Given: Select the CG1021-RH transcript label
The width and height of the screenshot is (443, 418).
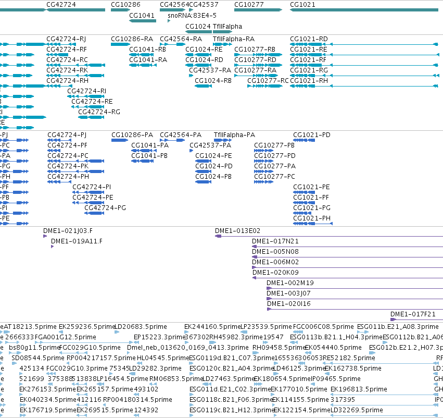Looking at the screenshot, I should point(309,81).
